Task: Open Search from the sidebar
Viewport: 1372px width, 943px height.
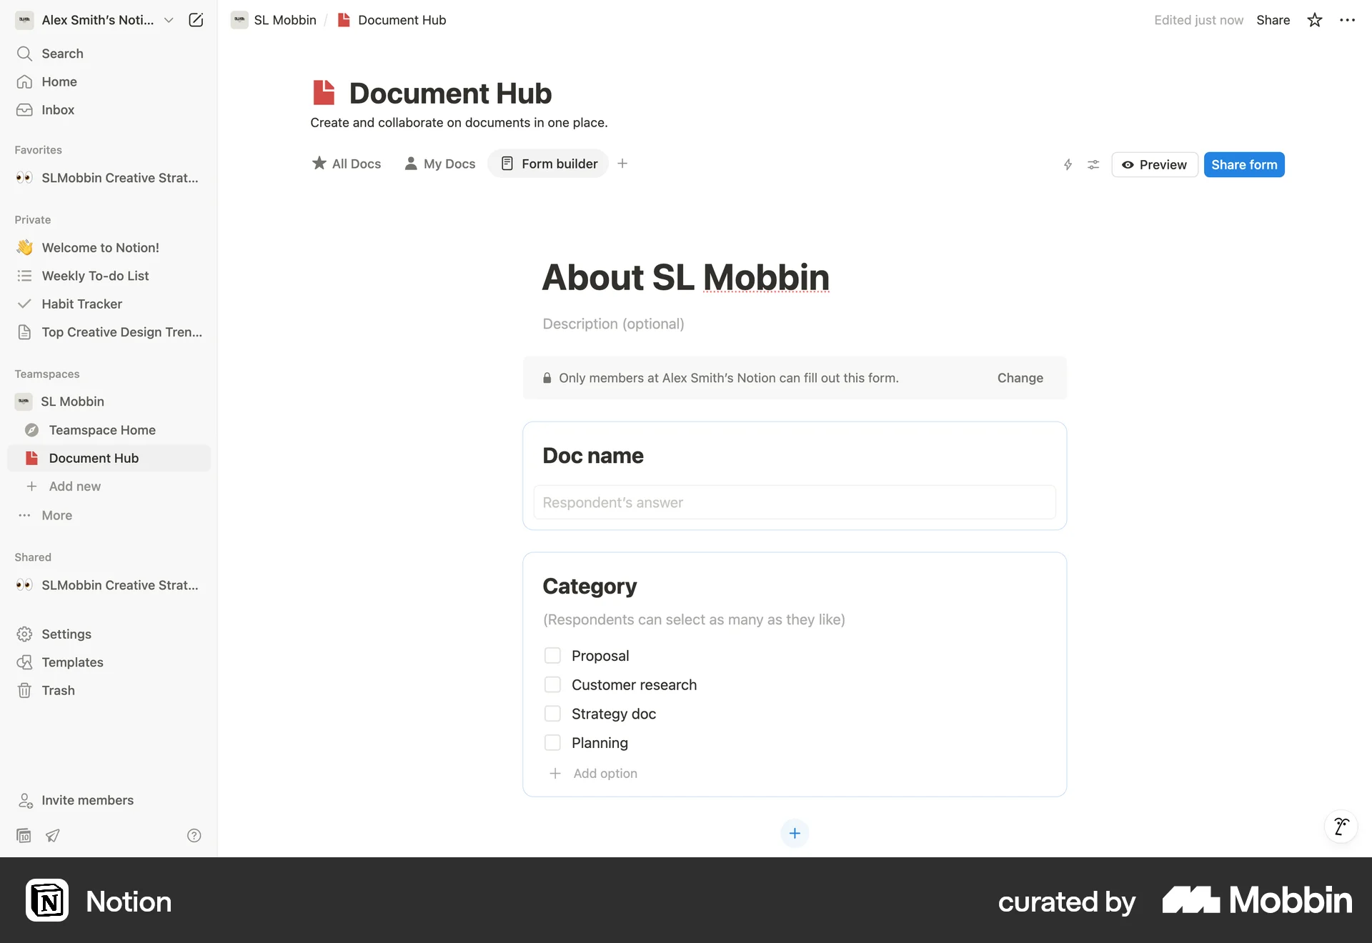Action: click(62, 54)
